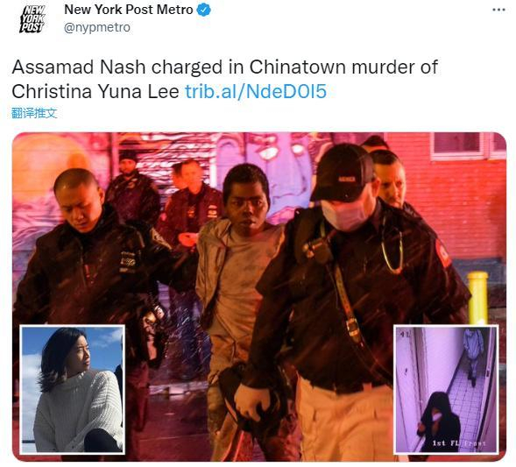The height and width of the screenshot is (467, 516).
Task: Select the words "Assamad Nash" in the tweet
Action: click(x=79, y=67)
